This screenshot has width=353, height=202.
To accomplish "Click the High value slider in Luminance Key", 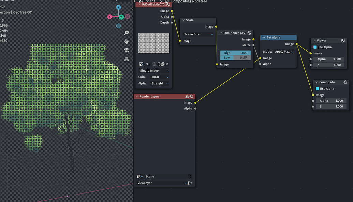I will tap(235, 53).
